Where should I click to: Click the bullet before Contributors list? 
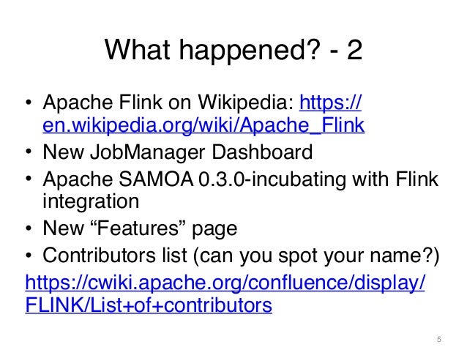(x=29, y=256)
